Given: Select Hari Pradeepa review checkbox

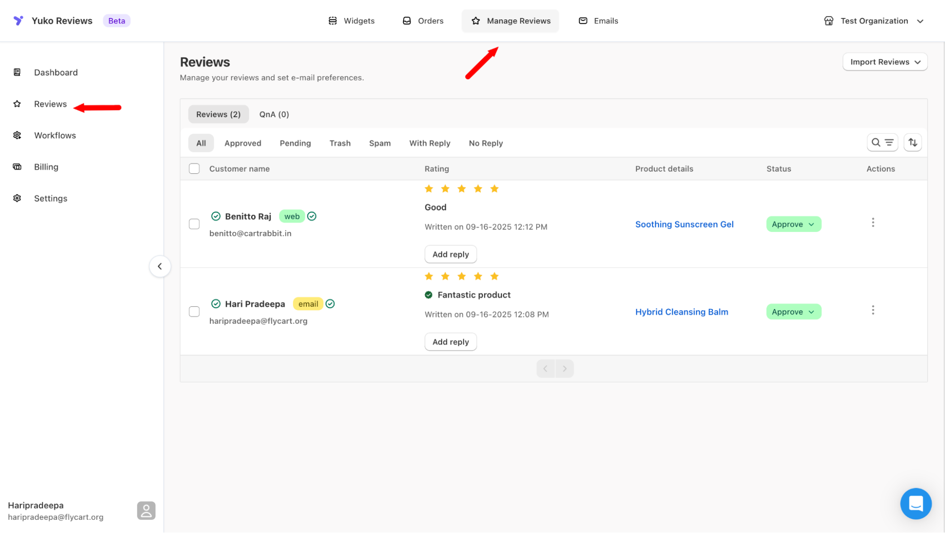Looking at the screenshot, I should 194,311.
